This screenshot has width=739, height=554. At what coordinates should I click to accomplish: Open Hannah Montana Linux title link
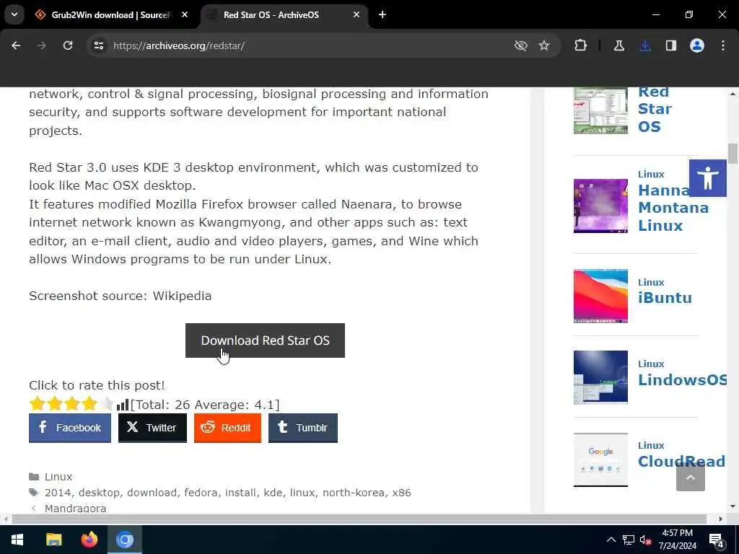tap(673, 208)
